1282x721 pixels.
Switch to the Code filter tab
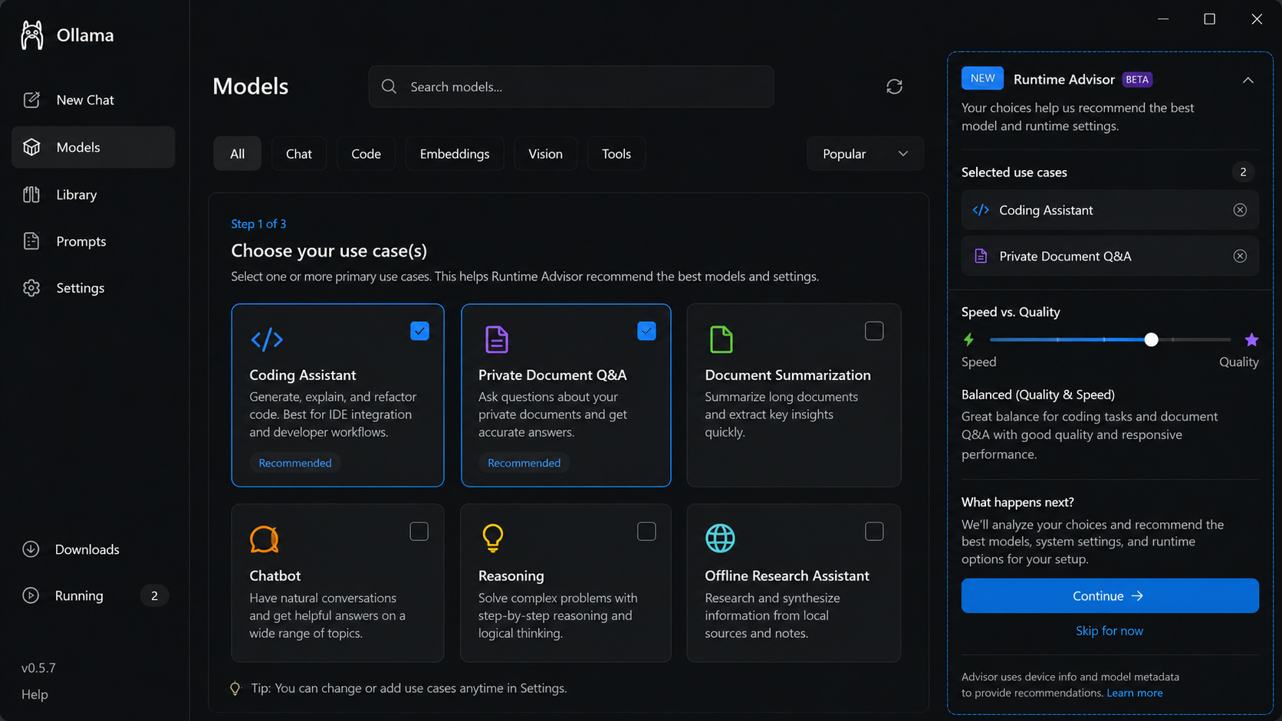[x=366, y=154]
